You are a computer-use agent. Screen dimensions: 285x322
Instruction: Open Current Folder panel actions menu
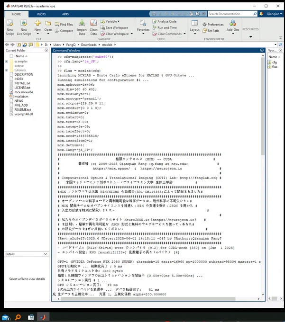(46, 50)
